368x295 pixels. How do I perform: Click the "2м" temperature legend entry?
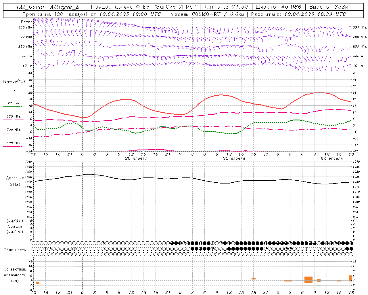pos(14,90)
